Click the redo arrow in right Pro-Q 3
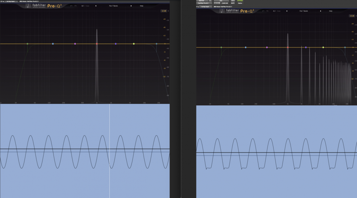357x198 pixels. (x=267, y=11)
